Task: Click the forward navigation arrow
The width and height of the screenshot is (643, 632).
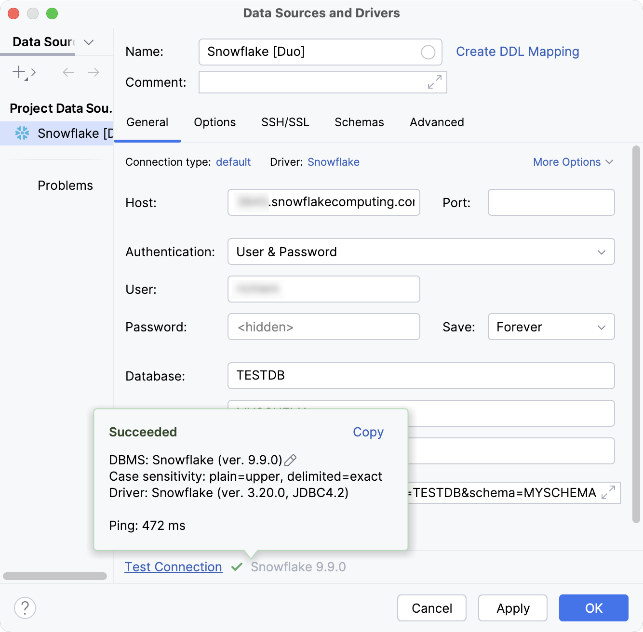Action: [94, 72]
